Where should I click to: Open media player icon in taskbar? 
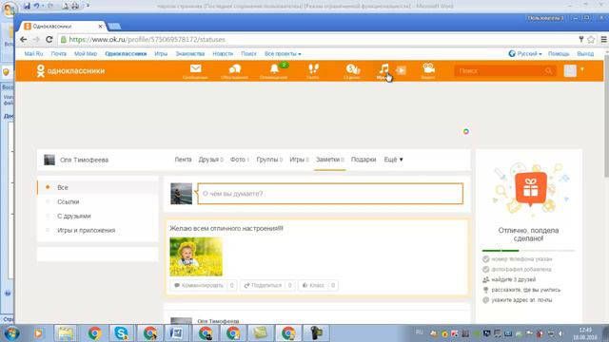[38, 333]
